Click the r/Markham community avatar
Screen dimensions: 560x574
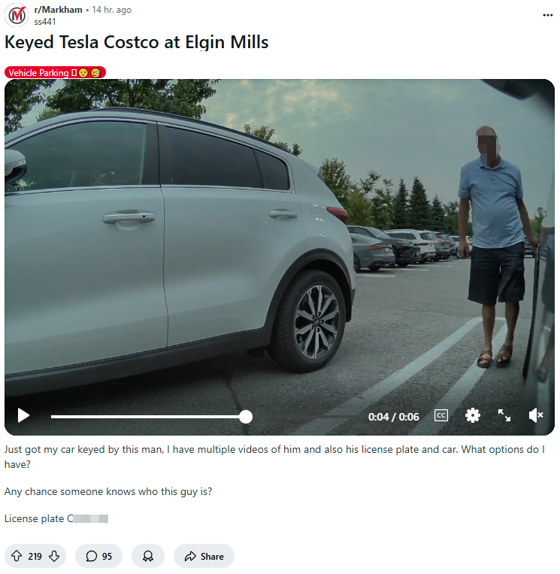point(17,15)
